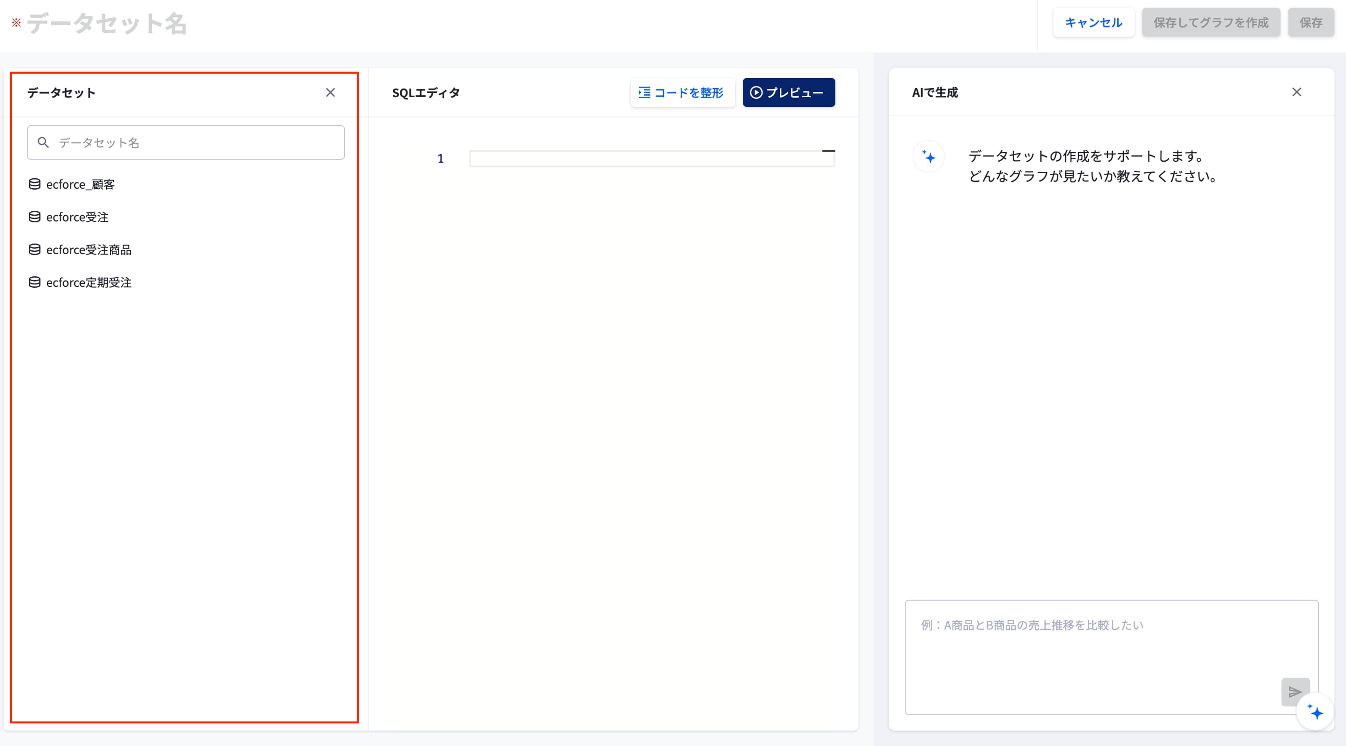Click the database icon beside ecforce定期受注

(35, 282)
